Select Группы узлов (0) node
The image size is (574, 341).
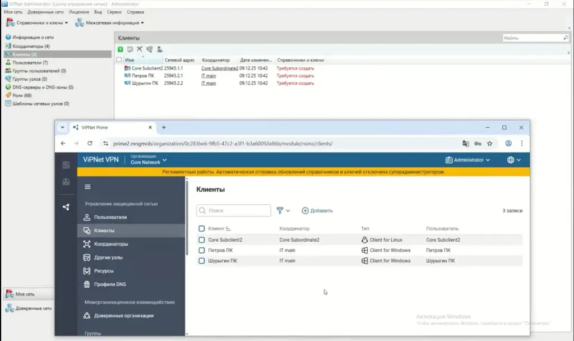click(30, 79)
